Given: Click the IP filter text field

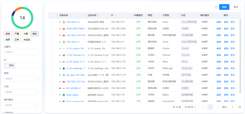Looking at the screenshot, I should (x=27, y=65).
